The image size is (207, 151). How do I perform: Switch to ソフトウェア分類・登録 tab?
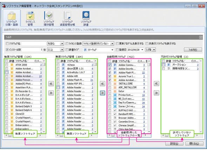[12, 18]
